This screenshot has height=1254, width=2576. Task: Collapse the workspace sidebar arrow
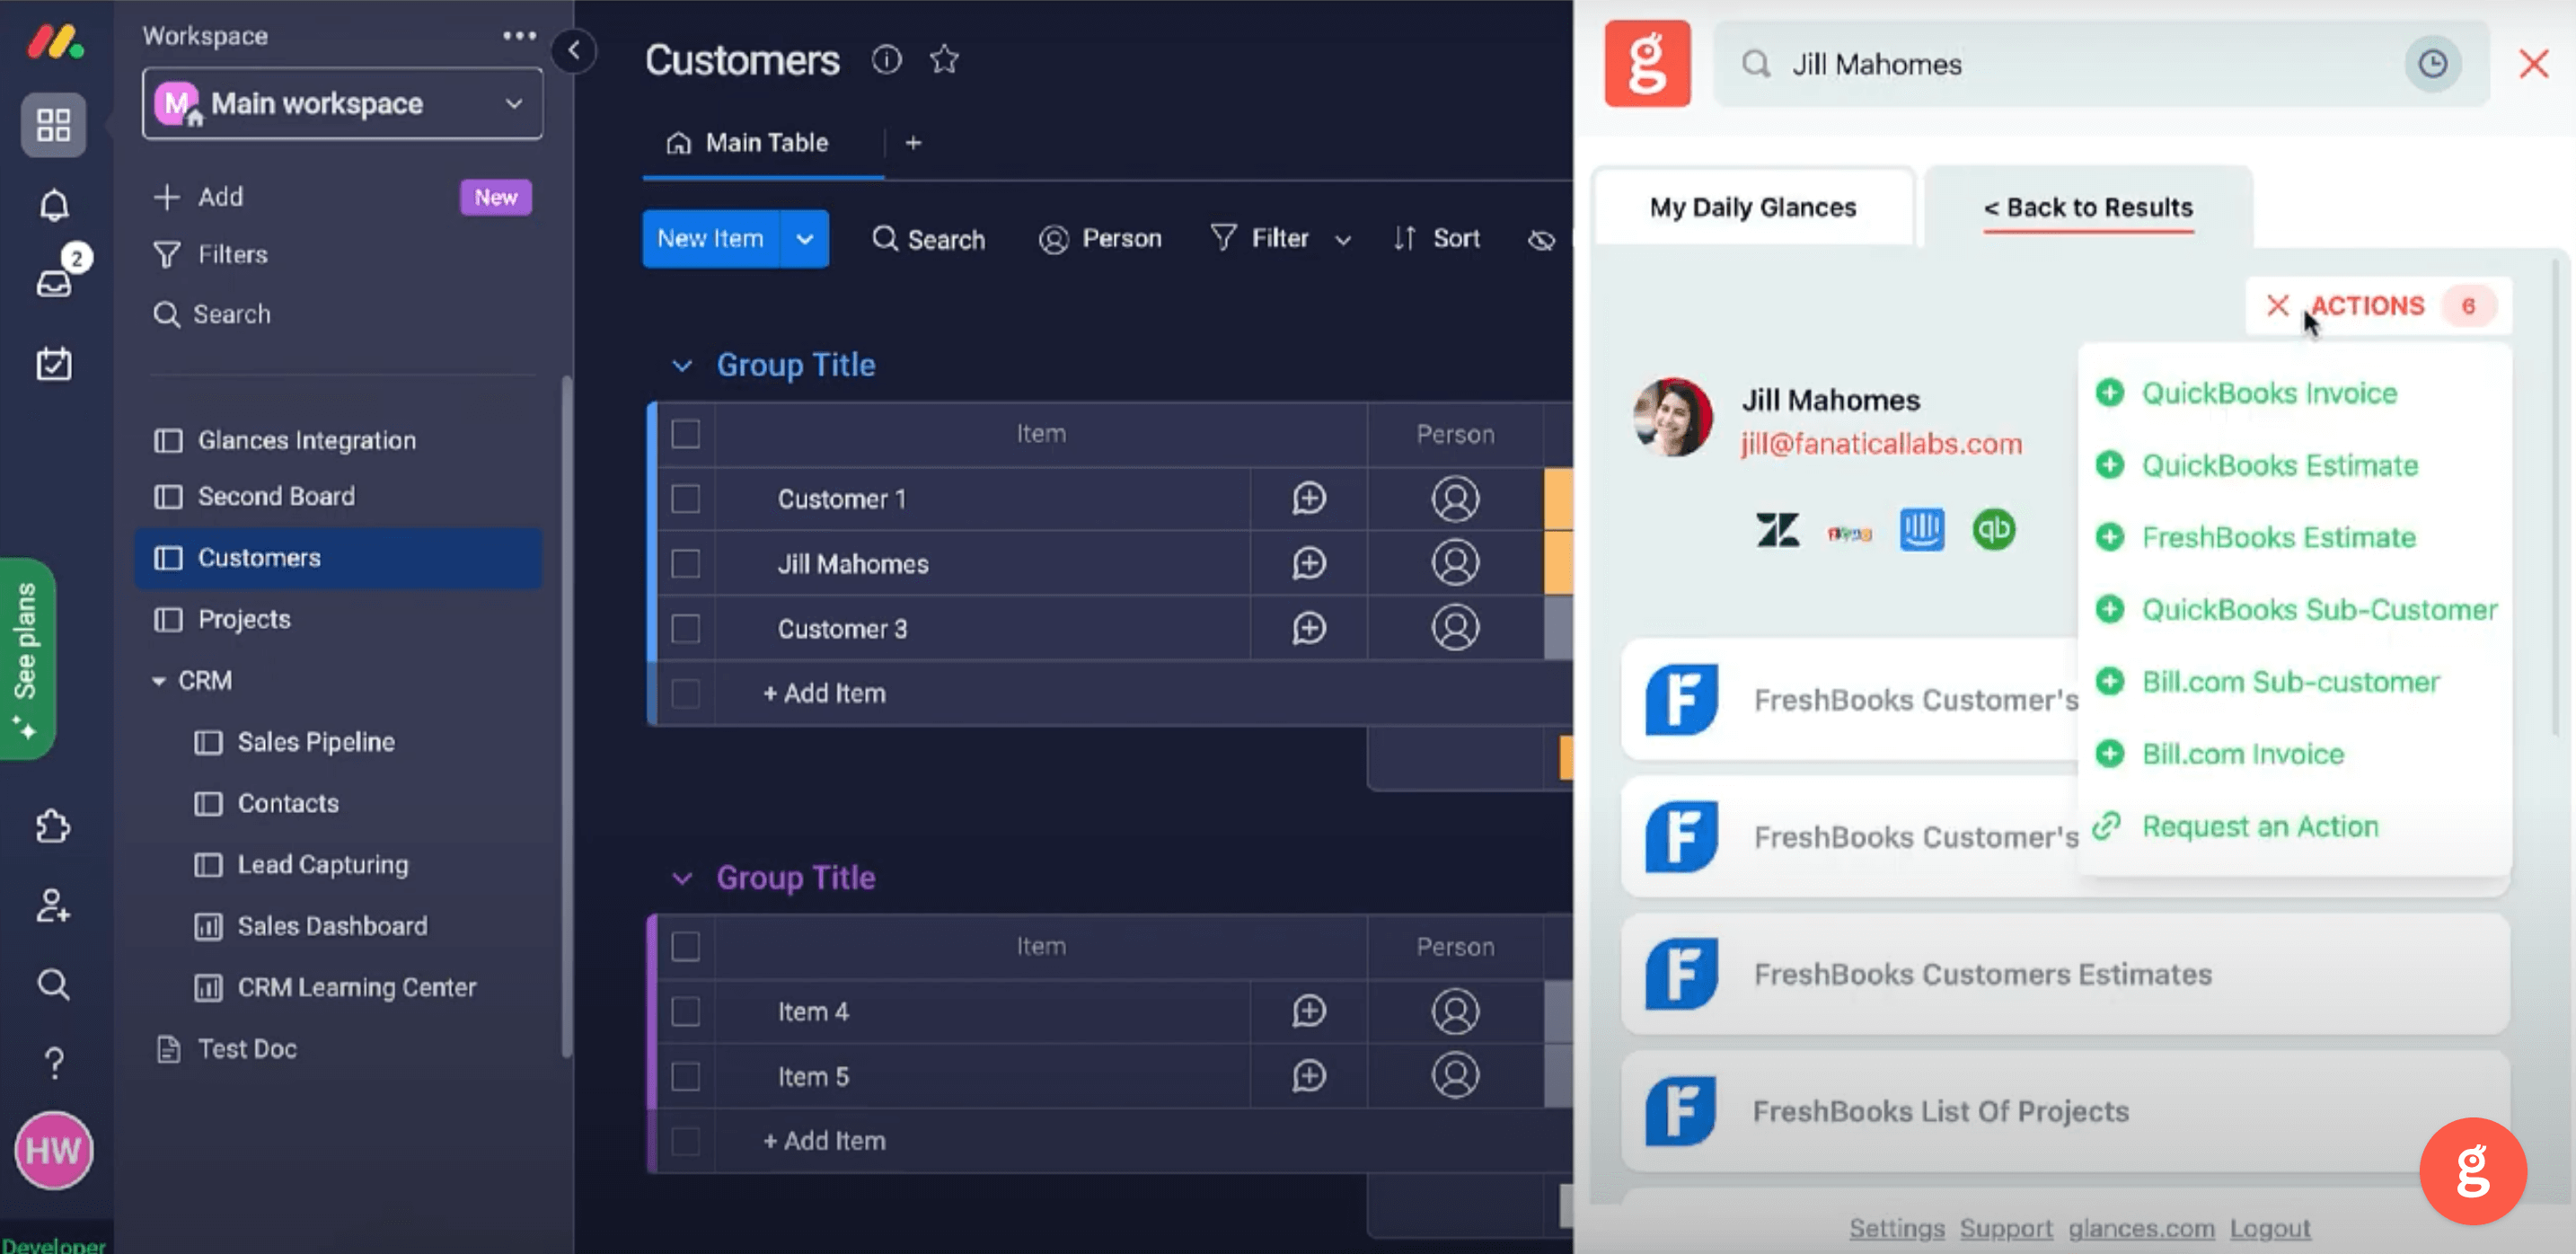pos(574,50)
